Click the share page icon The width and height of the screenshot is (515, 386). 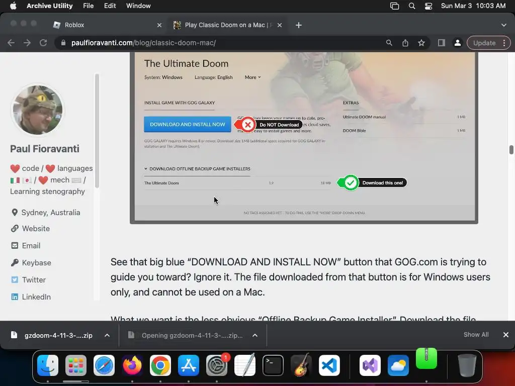click(405, 43)
